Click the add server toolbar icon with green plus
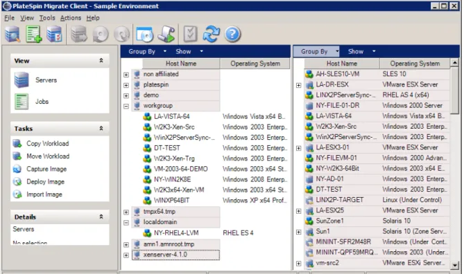The height and width of the screenshot is (274, 464). [x=33, y=34]
